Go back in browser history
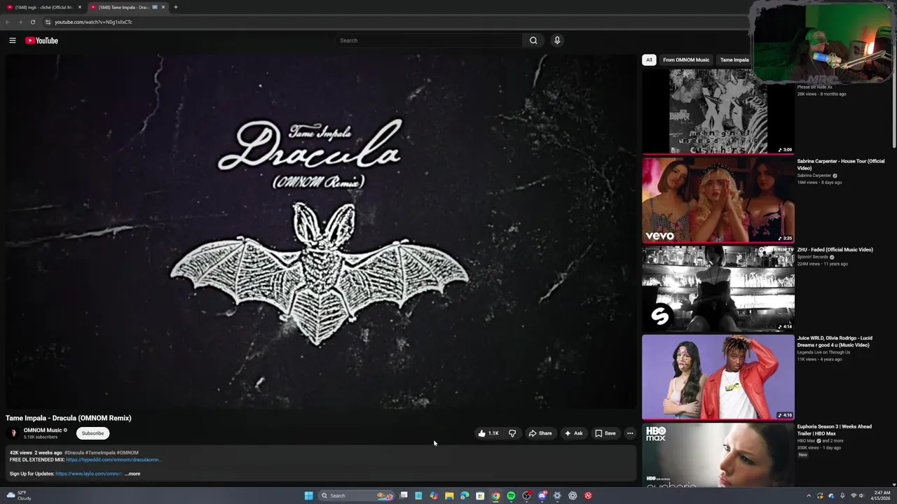 click(x=8, y=22)
